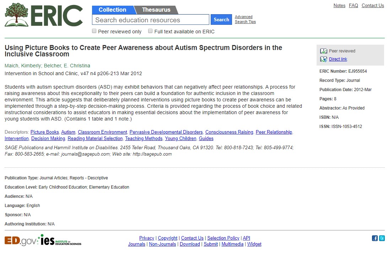Image resolution: width=388 pixels, height=257 pixels.
Task: Click author Maich, Kimberly link
Action: (23, 66)
